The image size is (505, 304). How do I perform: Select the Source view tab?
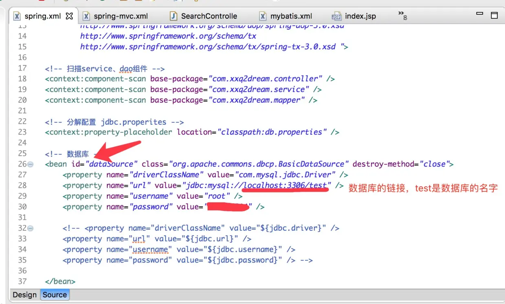click(x=55, y=295)
